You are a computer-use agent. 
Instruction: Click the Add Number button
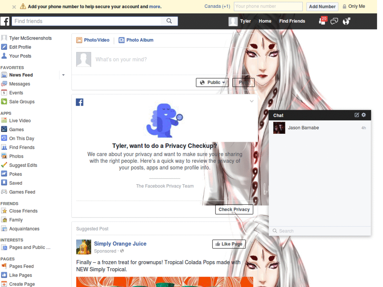322,7
